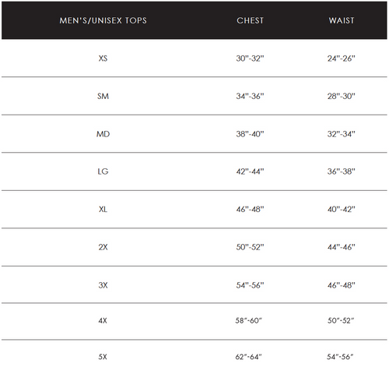This screenshot has height=385, width=389.
Task: Click the MD chest value 38"-40"
Action: (250, 134)
